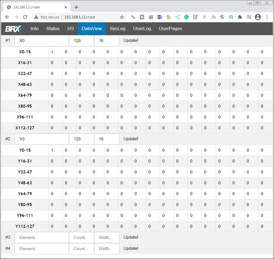Screen dimensions: 274x259
Task: Open the I/O page
Action: pyautogui.click(x=71, y=28)
